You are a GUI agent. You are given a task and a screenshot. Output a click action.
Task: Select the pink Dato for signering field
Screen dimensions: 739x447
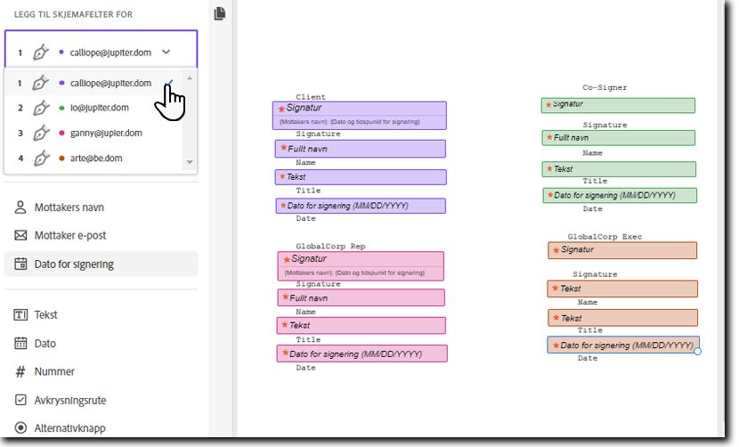362,354
